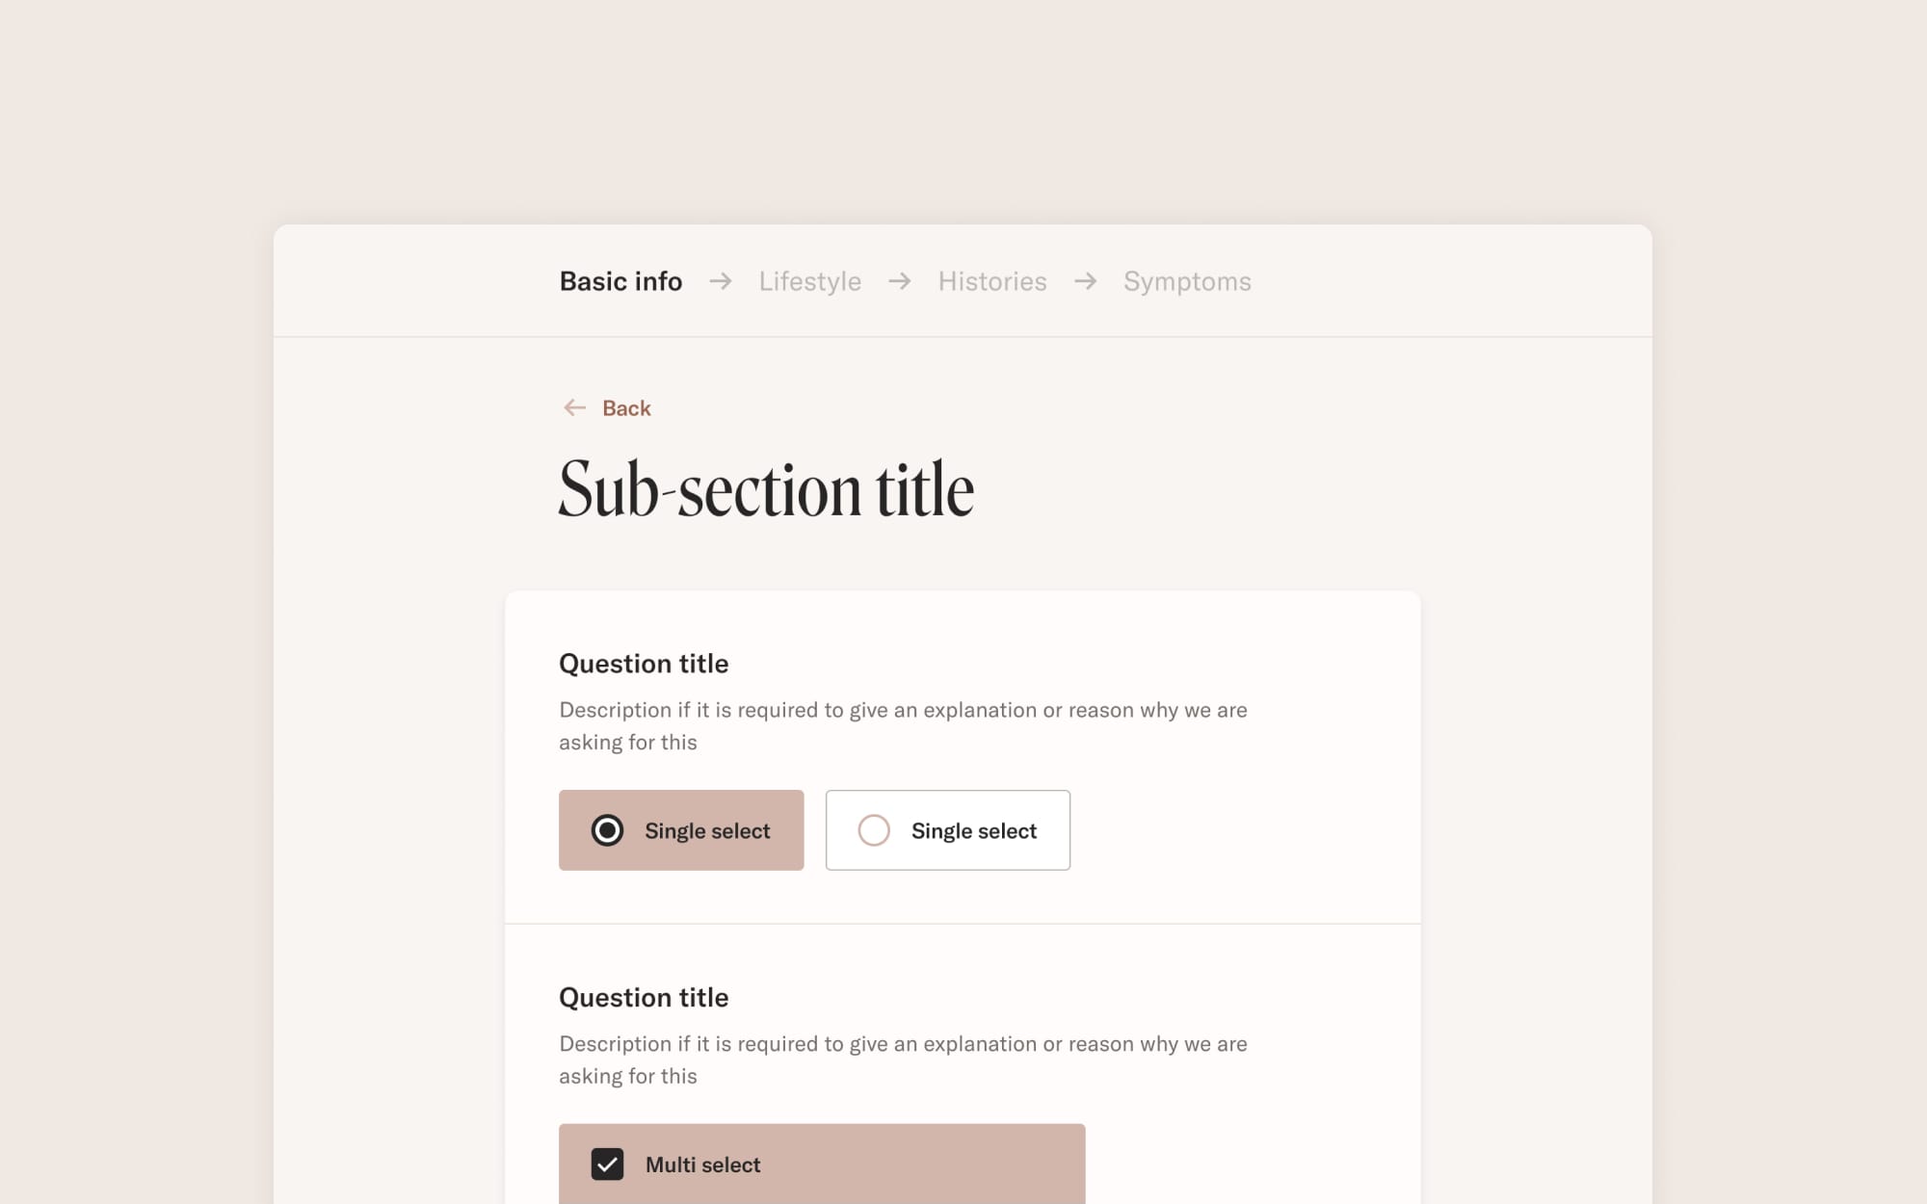Go to the Symptoms step
Viewport: 1927px width, 1204px height.
pyautogui.click(x=1186, y=281)
